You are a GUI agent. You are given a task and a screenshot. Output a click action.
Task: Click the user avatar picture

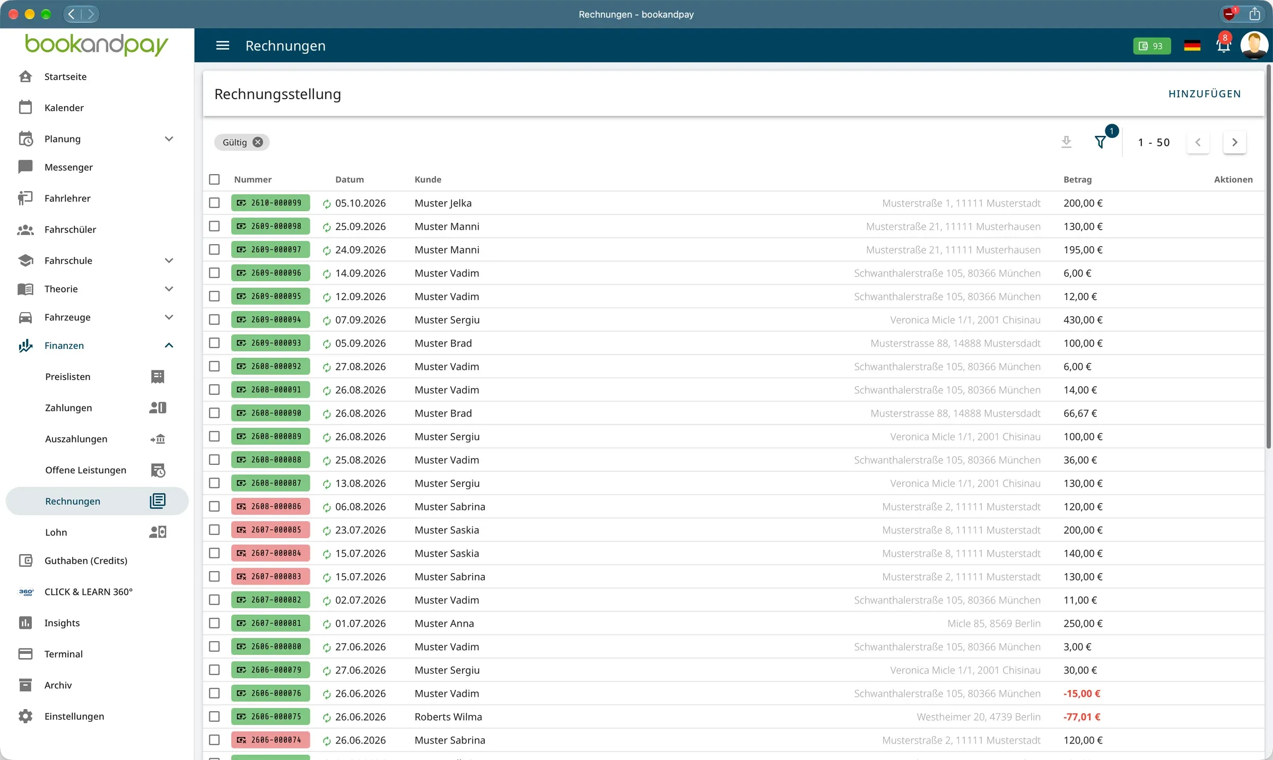pyautogui.click(x=1254, y=46)
